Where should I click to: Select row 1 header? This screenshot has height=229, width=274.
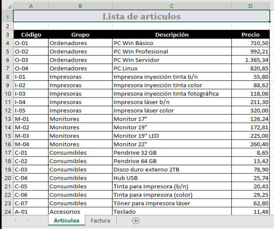(7, 17)
